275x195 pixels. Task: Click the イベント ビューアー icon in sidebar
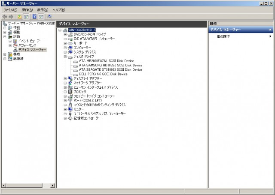click(15, 41)
